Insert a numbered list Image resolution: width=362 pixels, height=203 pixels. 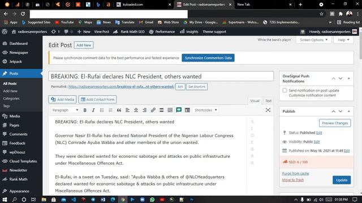tap(110, 111)
